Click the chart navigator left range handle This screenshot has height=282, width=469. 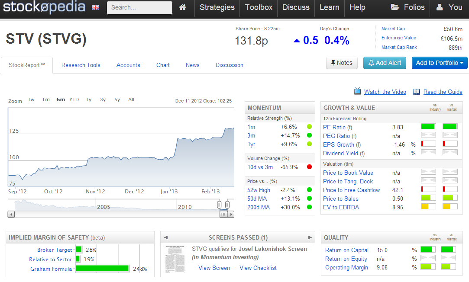tap(219, 205)
